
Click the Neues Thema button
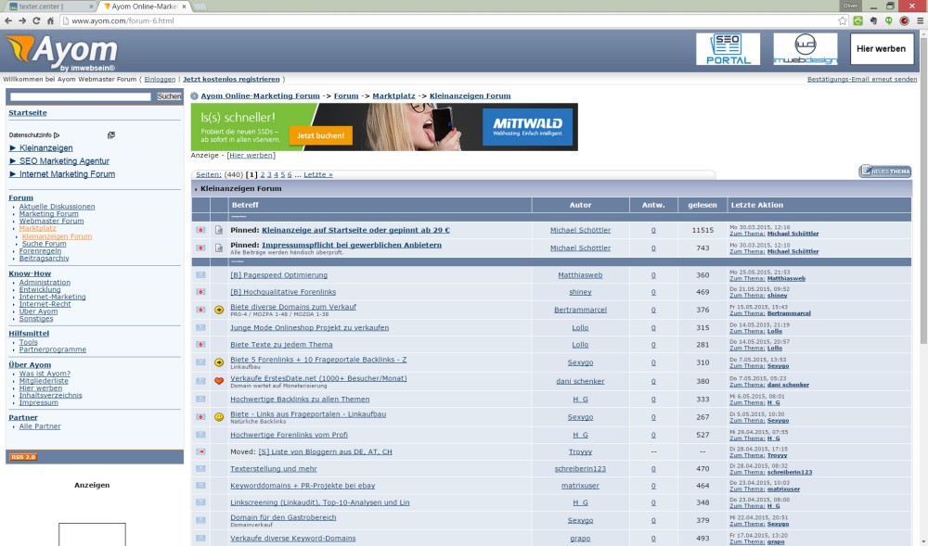click(x=885, y=171)
